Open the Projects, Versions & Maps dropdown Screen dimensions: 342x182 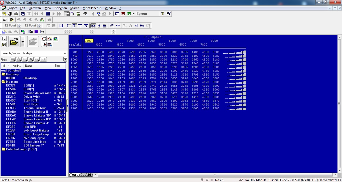(65, 53)
